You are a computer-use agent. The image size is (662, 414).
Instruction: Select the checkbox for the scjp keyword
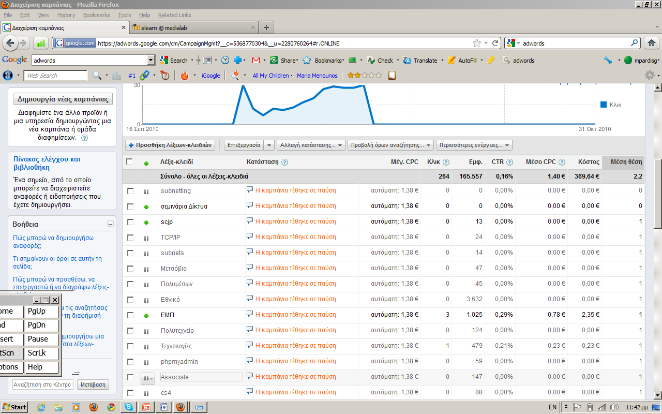pos(130,222)
